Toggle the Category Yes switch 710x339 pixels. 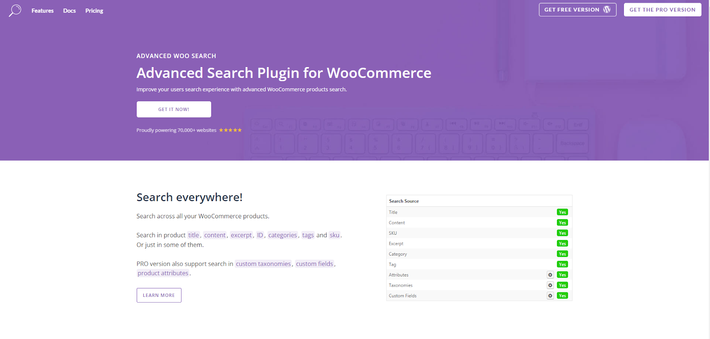(562, 254)
